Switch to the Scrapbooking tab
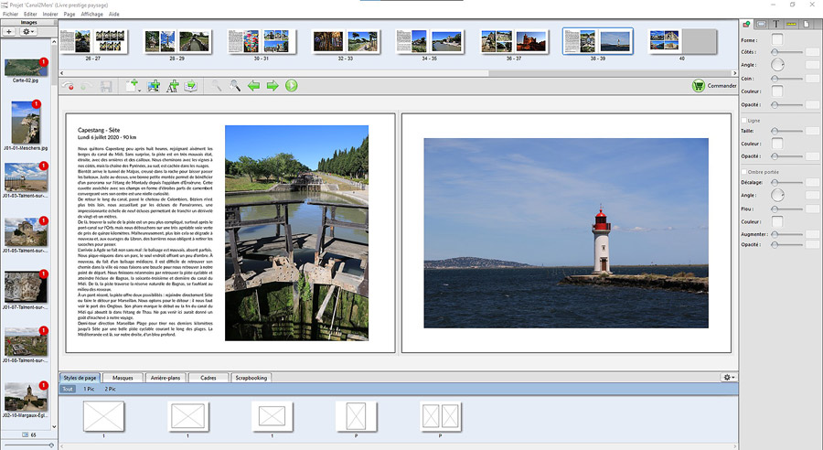 251,378
